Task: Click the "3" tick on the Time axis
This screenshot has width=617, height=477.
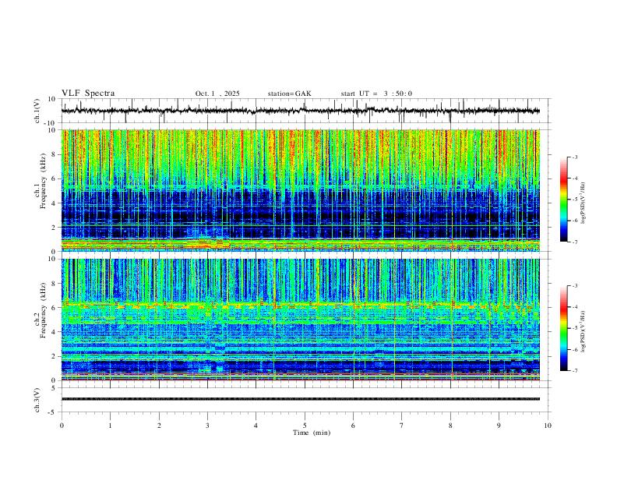Action: coord(207,426)
